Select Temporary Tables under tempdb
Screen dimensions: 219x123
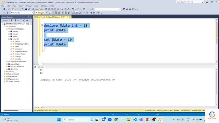[22, 44]
